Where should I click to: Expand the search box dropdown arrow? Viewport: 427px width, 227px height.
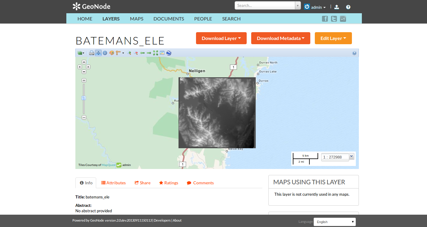(x=298, y=5)
